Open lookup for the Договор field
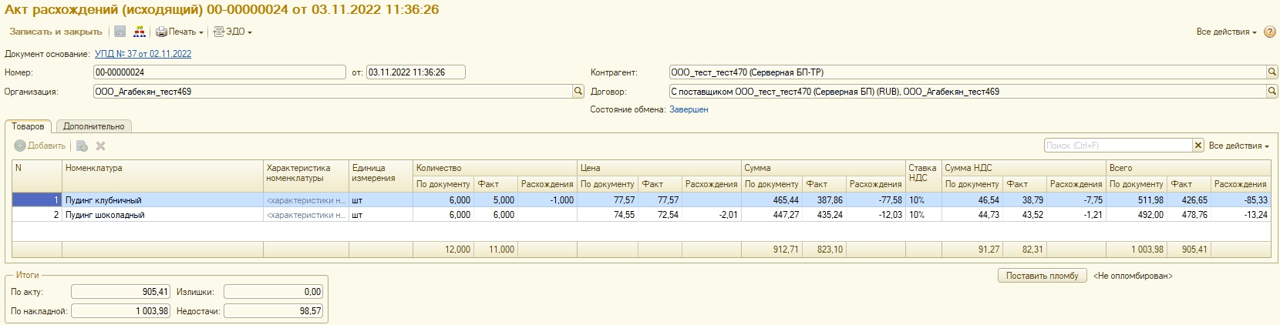Image resolution: width=1280 pixels, height=325 pixels. pos(1272,92)
